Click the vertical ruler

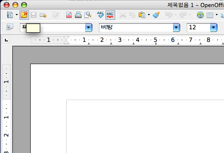(x=7, y=108)
